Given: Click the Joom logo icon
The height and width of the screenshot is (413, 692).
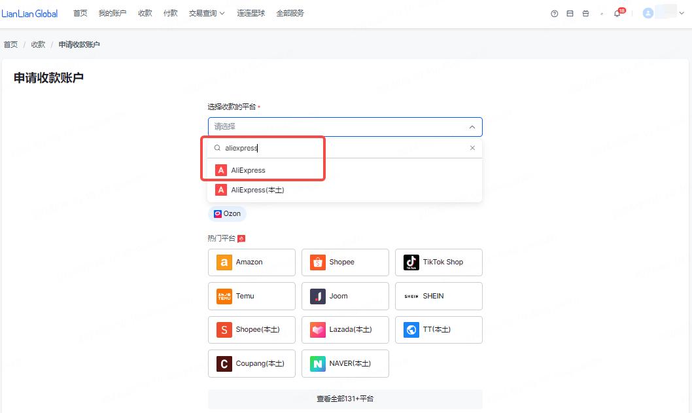Looking at the screenshot, I should point(318,296).
